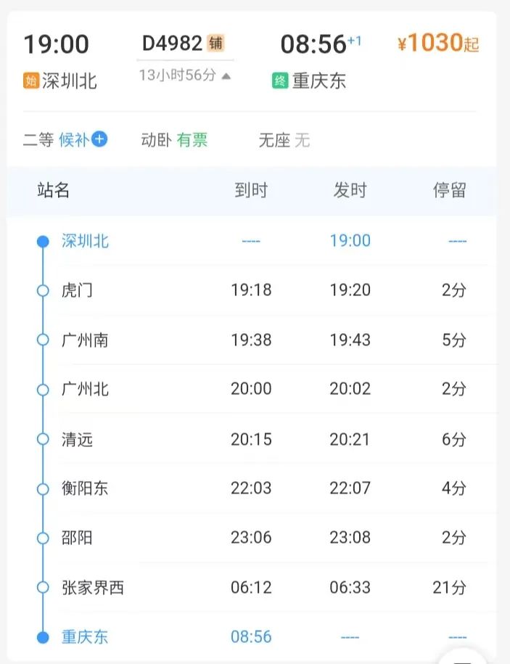Screen dimensions: 510x664
Task: Collapse timetable via 13小时56分 triangle arrow
Action: coord(226,76)
